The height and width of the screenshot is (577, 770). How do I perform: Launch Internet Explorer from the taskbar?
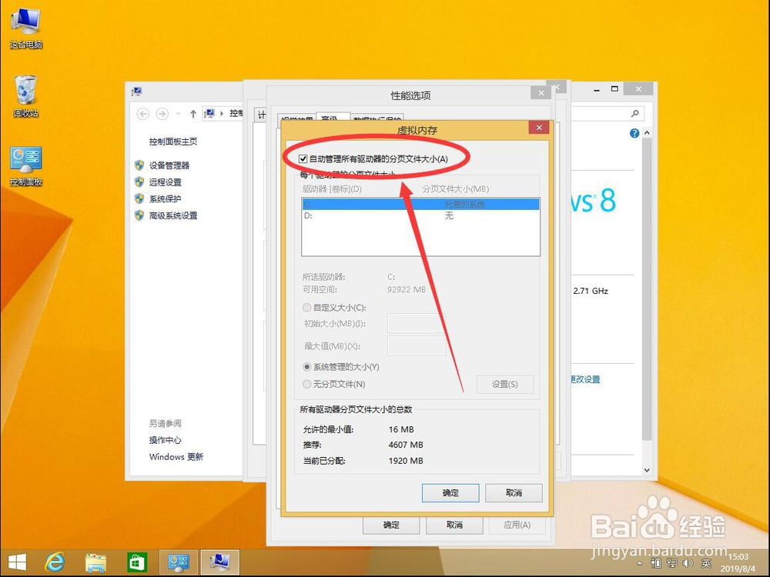point(54,562)
